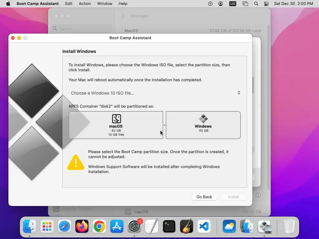
Task: Open Migration Assistant from the Dock
Action: pos(247,226)
